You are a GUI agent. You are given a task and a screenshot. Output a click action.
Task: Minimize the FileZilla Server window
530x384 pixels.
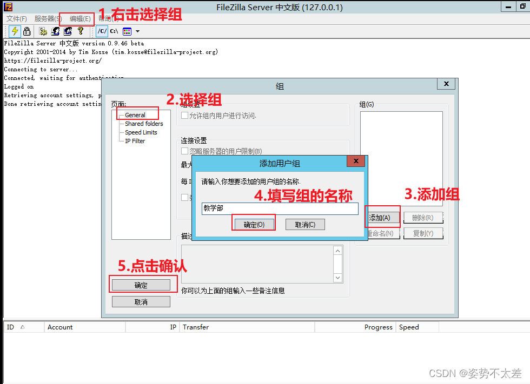point(508,6)
